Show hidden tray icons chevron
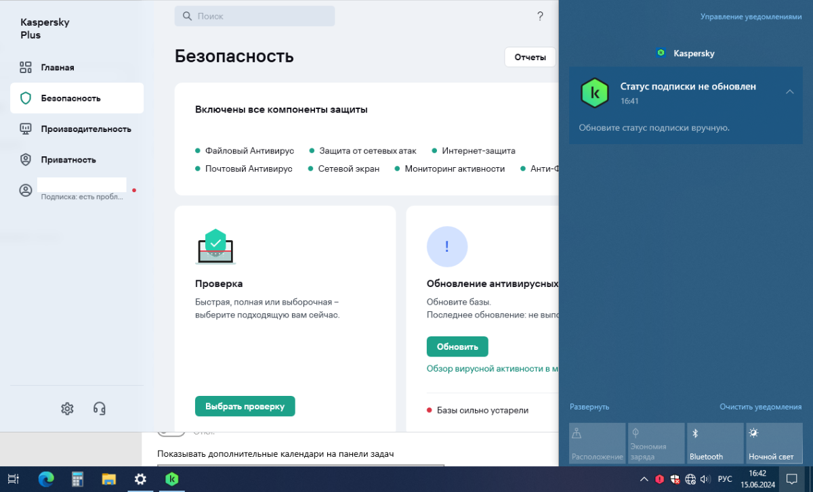The height and width of the screenshot is (492, 813). 644,479
